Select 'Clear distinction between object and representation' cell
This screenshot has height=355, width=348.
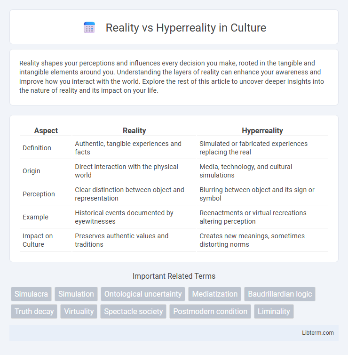tap(134, 194)
